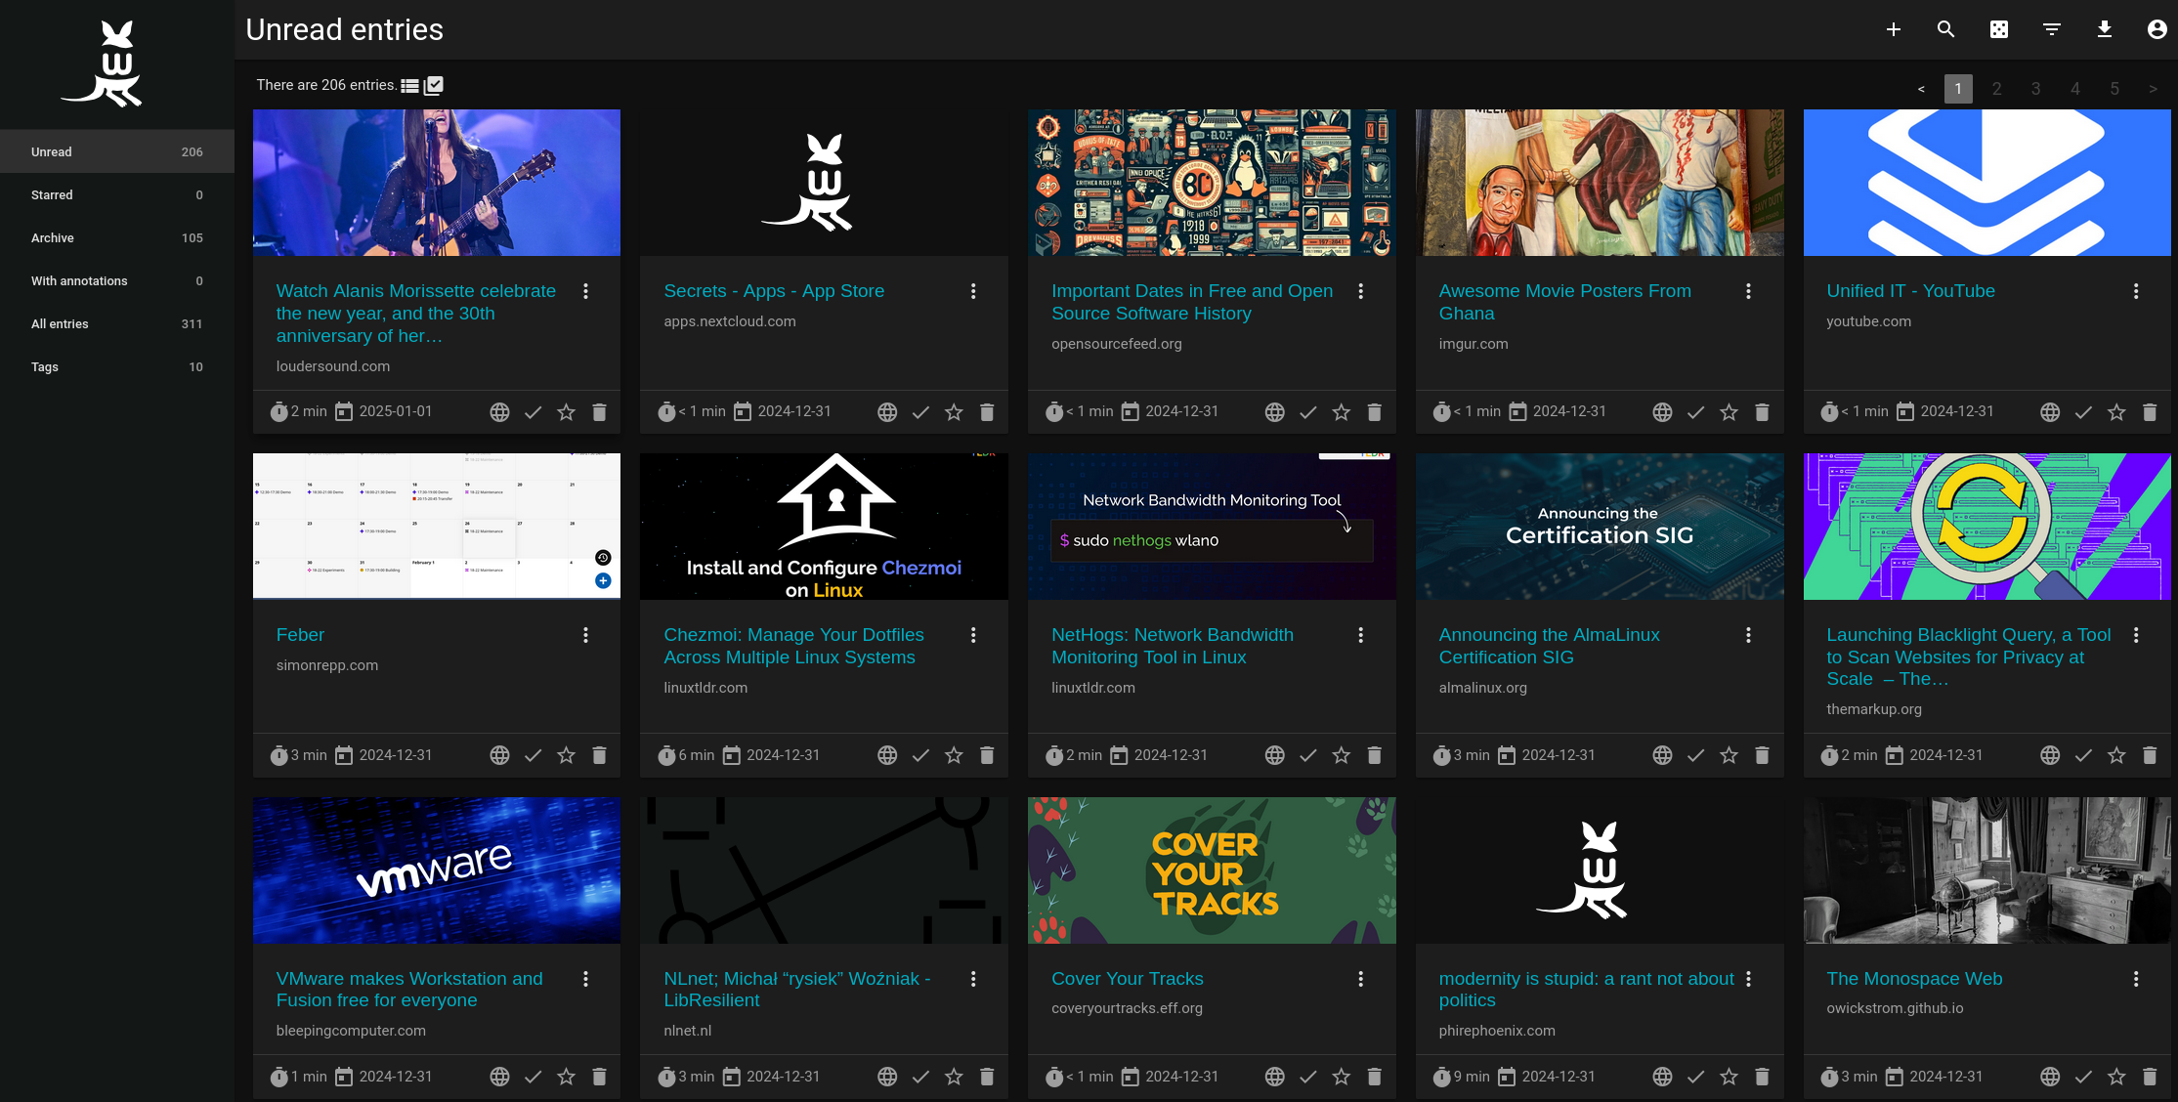Select Unread in the sidebar
This screenshot has height=1102, width=2178.
point(117,151)
